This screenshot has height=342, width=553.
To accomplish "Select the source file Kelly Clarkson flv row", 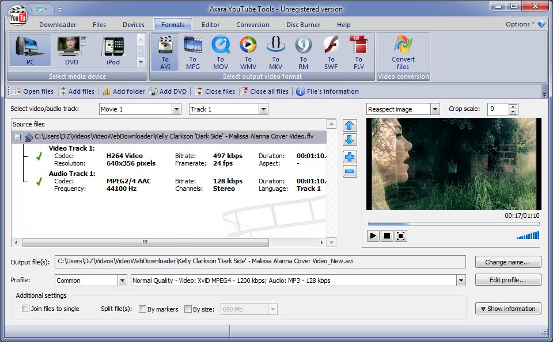I will [169, 137].
